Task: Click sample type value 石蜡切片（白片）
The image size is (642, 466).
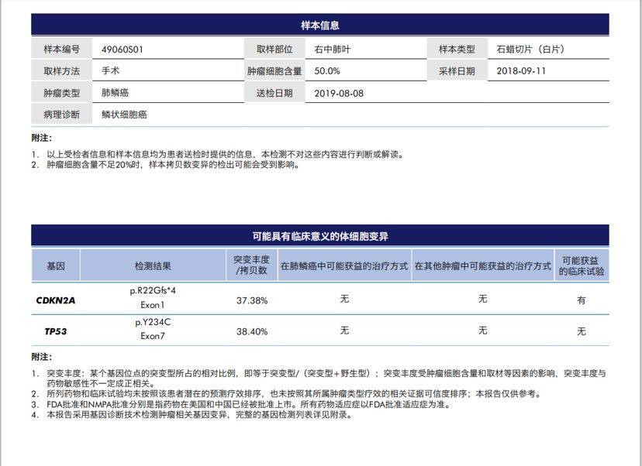Action: tap(530, 49)
